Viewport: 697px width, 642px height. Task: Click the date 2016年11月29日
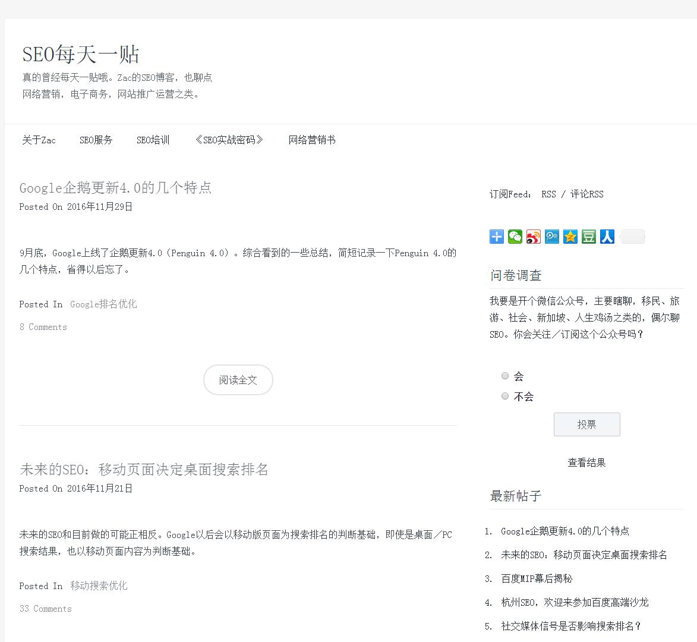coord(100,207)
